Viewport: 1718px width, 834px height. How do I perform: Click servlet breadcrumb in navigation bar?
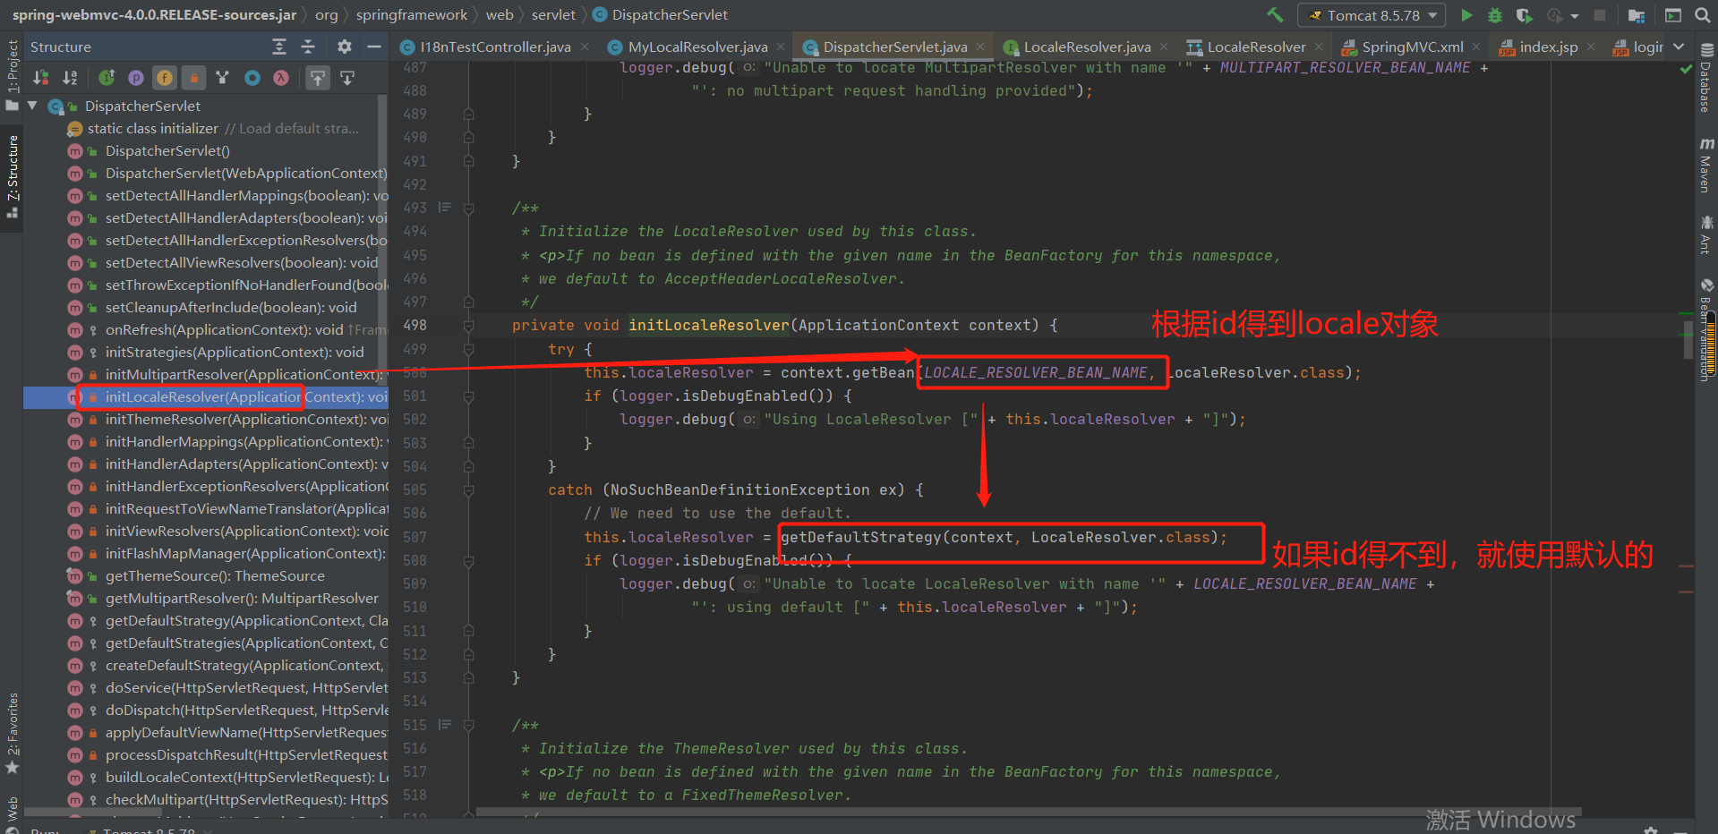coord(553,15)
